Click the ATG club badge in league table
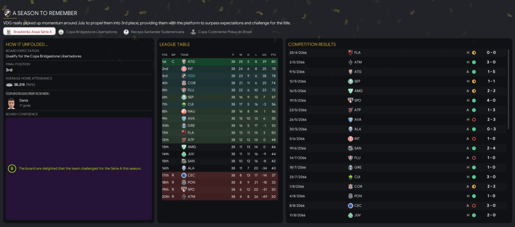 184,61
